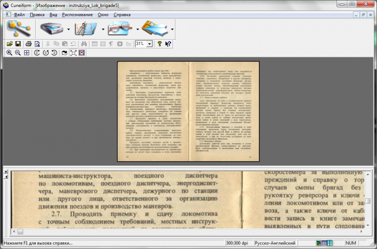
Task: Open the Файл menu
Action: pyautogui.click(x=19, y=15)
